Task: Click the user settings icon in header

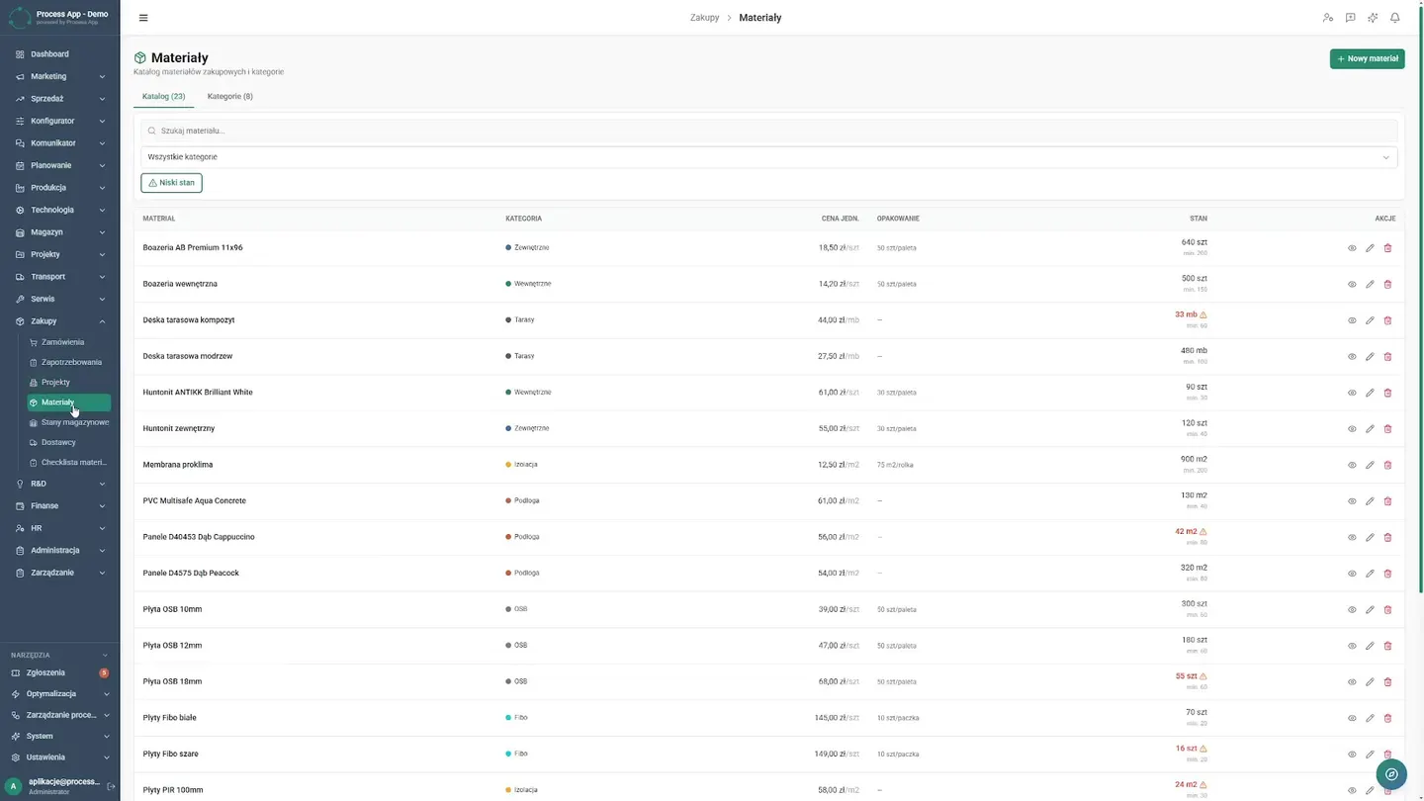Action: 1328,18
